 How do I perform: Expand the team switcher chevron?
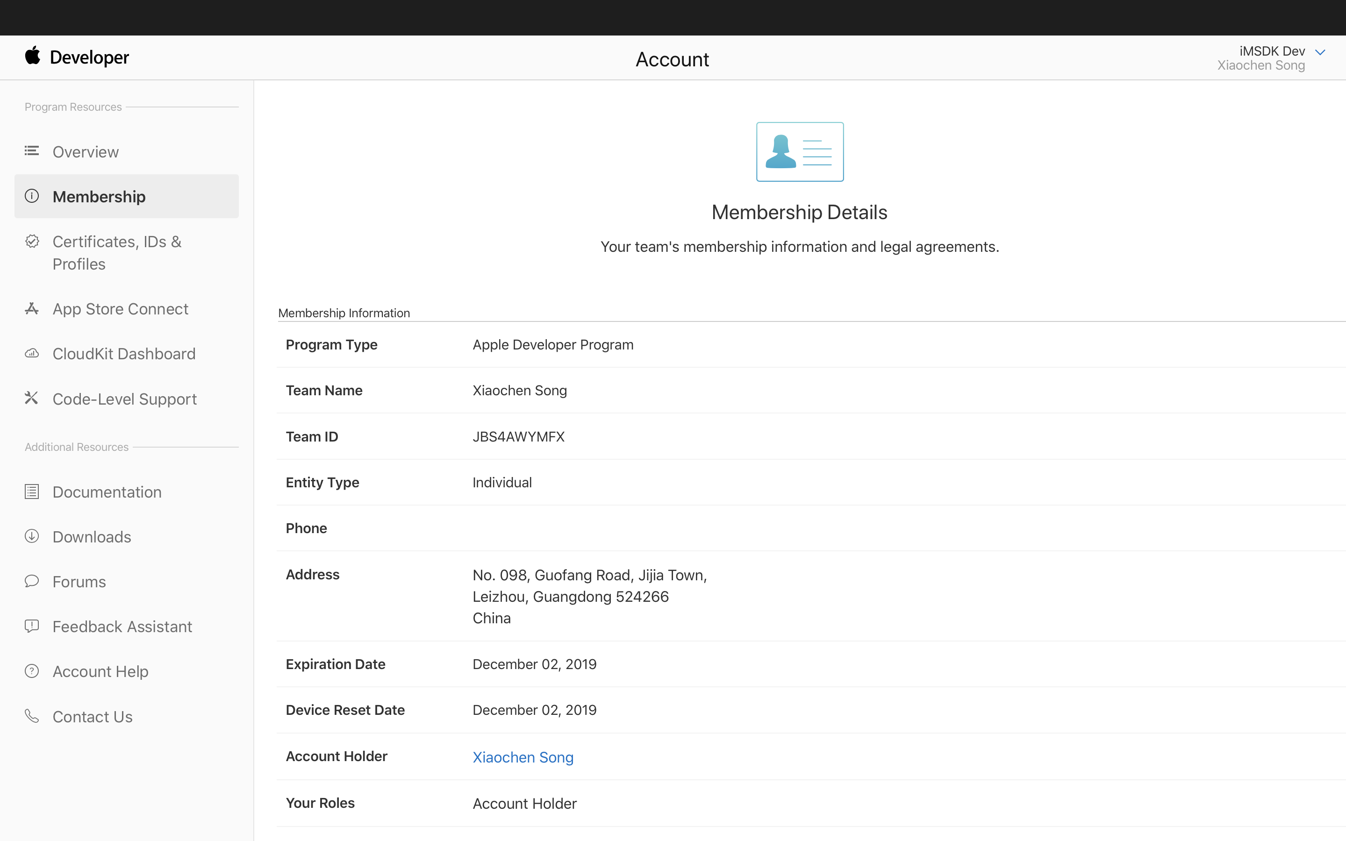(x=1320, y=52)
